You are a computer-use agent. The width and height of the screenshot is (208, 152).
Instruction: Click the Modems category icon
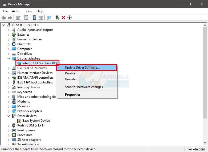pyautogui.click(x=14, y=102)
